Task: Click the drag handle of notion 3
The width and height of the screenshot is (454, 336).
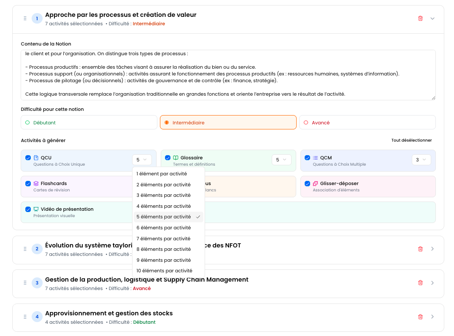Action: (x=25, y=283)
